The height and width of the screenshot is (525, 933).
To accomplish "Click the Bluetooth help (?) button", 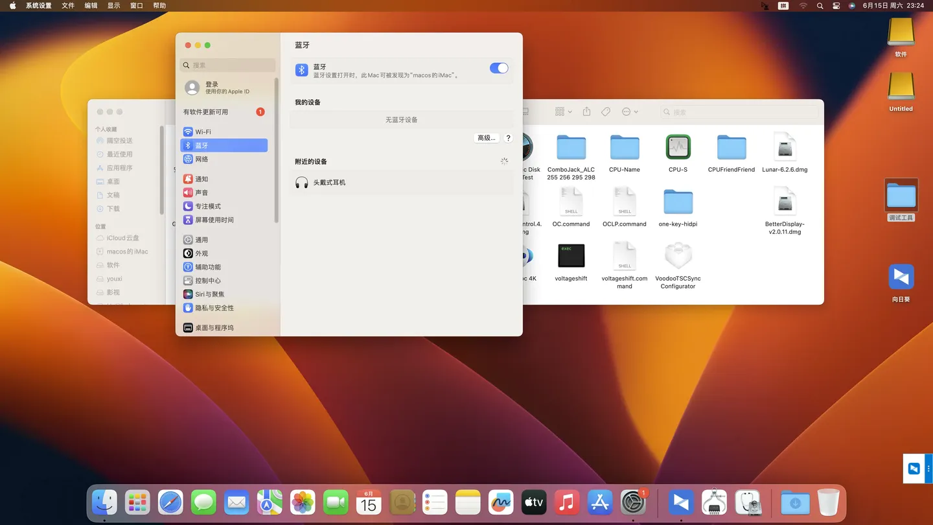I will (x=508, y=138).
